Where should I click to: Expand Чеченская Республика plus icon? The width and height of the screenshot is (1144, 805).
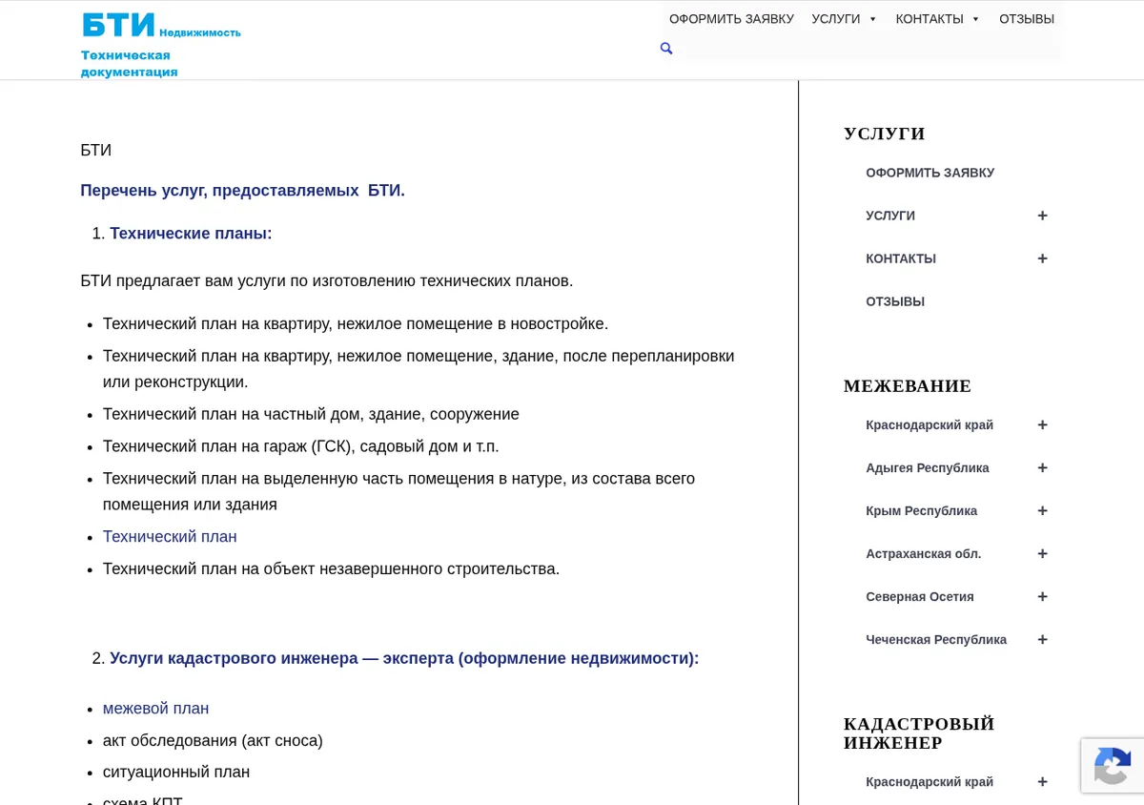(1042, 640)
